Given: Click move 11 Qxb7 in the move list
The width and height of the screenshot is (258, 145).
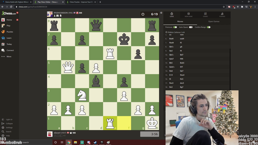Looking at the screenshot, I should coord(171,59).
